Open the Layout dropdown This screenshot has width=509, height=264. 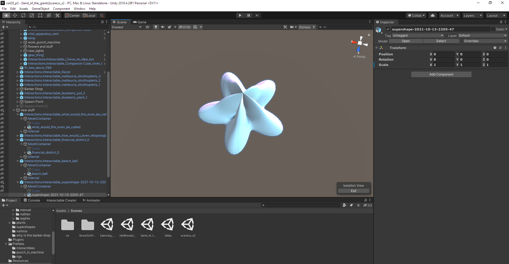(x=496, y=15)
